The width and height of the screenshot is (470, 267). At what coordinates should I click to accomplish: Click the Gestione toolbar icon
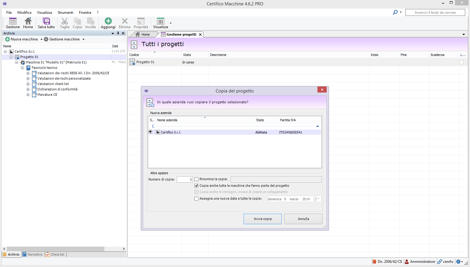pyautogui.click(x=13, y=21)
